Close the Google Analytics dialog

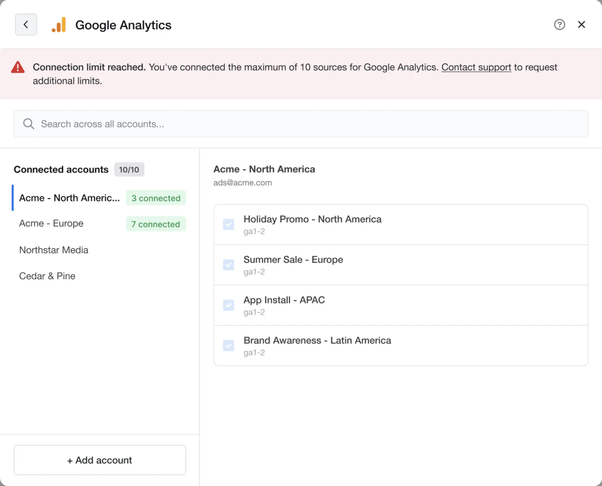581,25
